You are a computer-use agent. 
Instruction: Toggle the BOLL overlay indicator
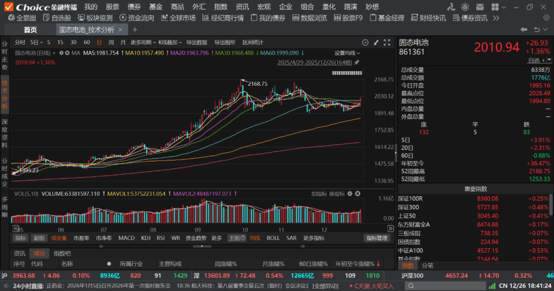[x=273, y=238]
